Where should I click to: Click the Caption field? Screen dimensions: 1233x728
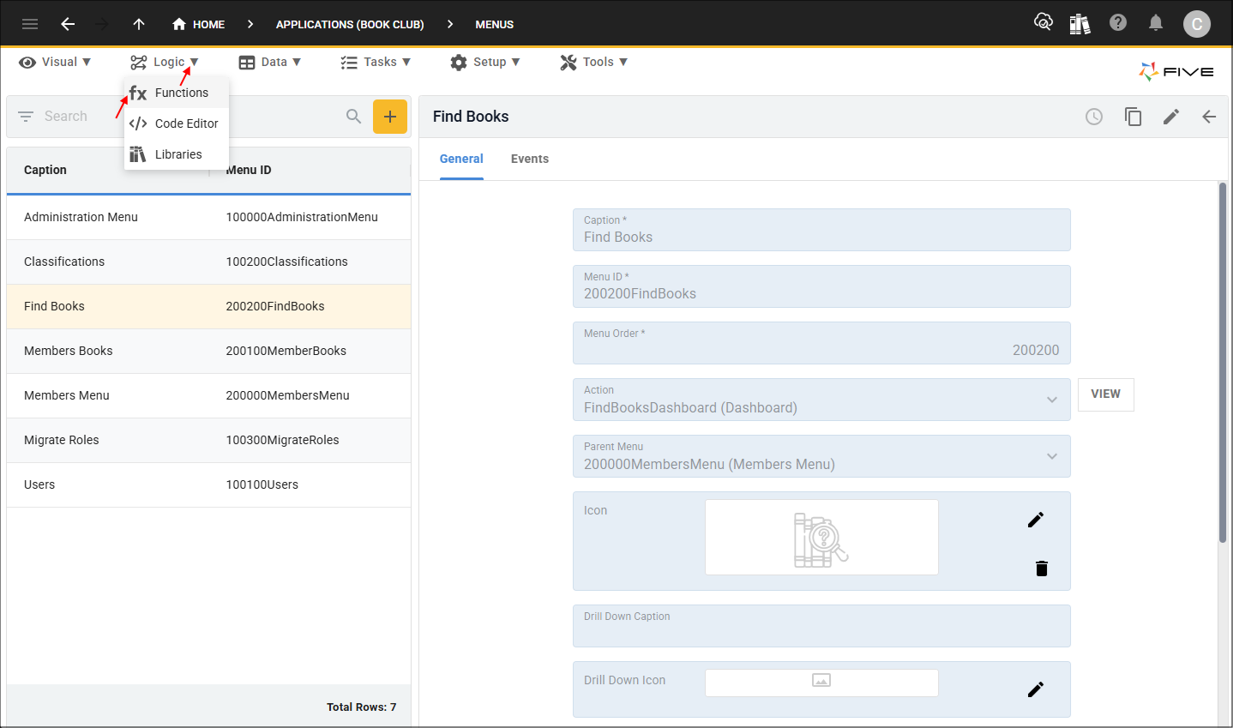(821, 230)
